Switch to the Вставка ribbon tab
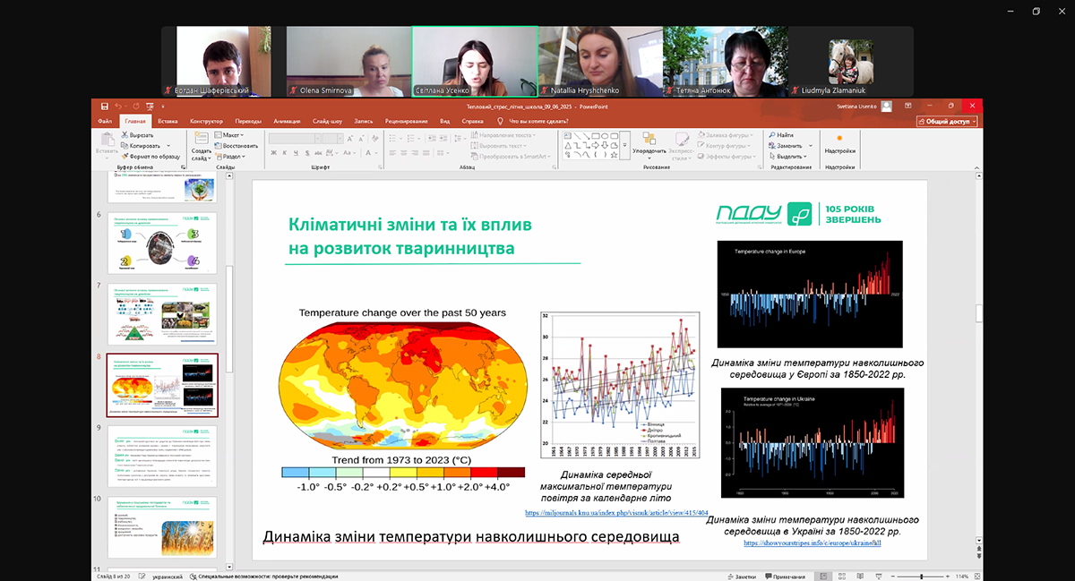The image size is (1075, 581). tap(168, 121)
